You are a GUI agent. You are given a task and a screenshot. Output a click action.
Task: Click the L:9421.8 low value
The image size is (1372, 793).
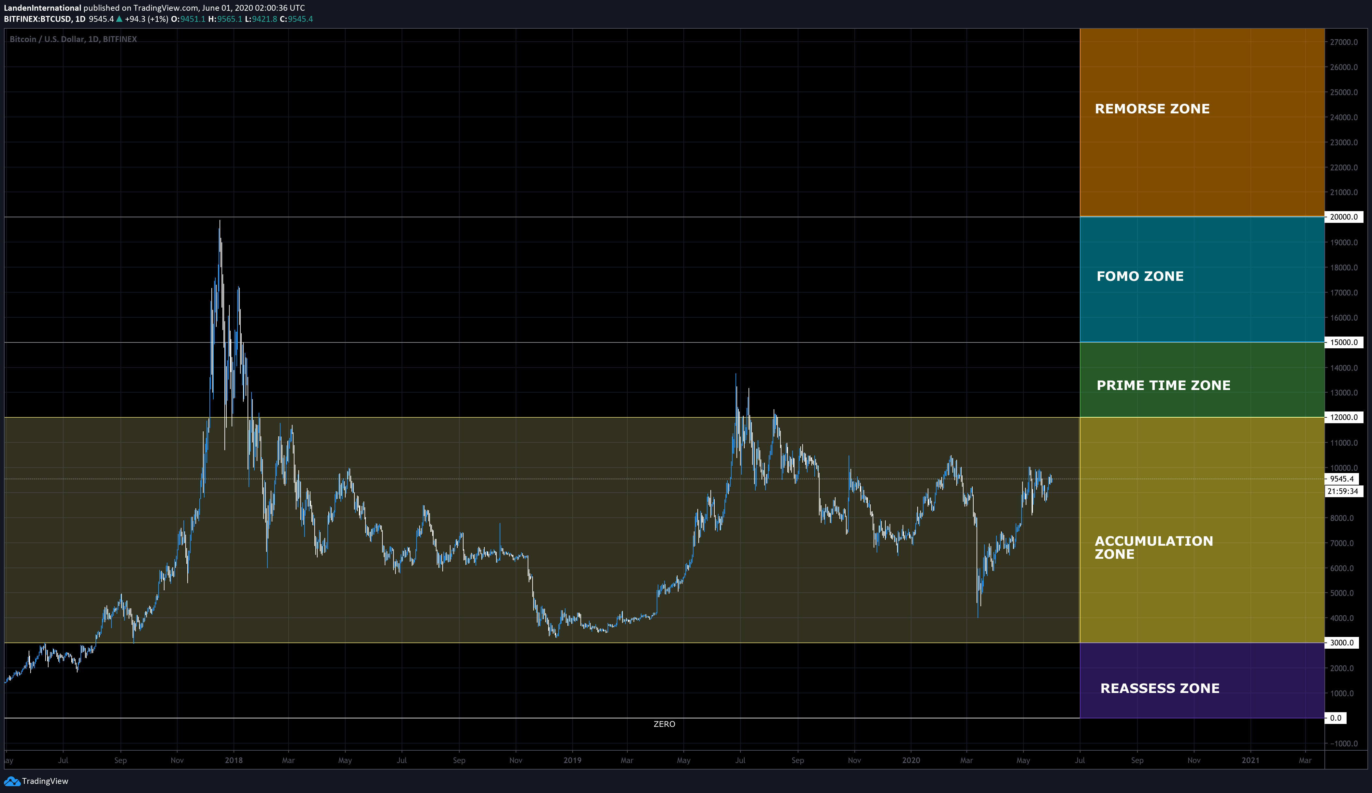(x=261, y=19)
